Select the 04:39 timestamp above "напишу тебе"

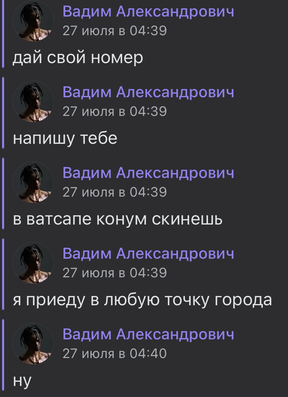115,111
